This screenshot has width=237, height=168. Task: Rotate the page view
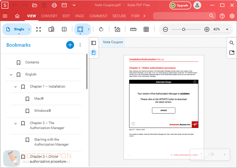click(x=101, y=29)
